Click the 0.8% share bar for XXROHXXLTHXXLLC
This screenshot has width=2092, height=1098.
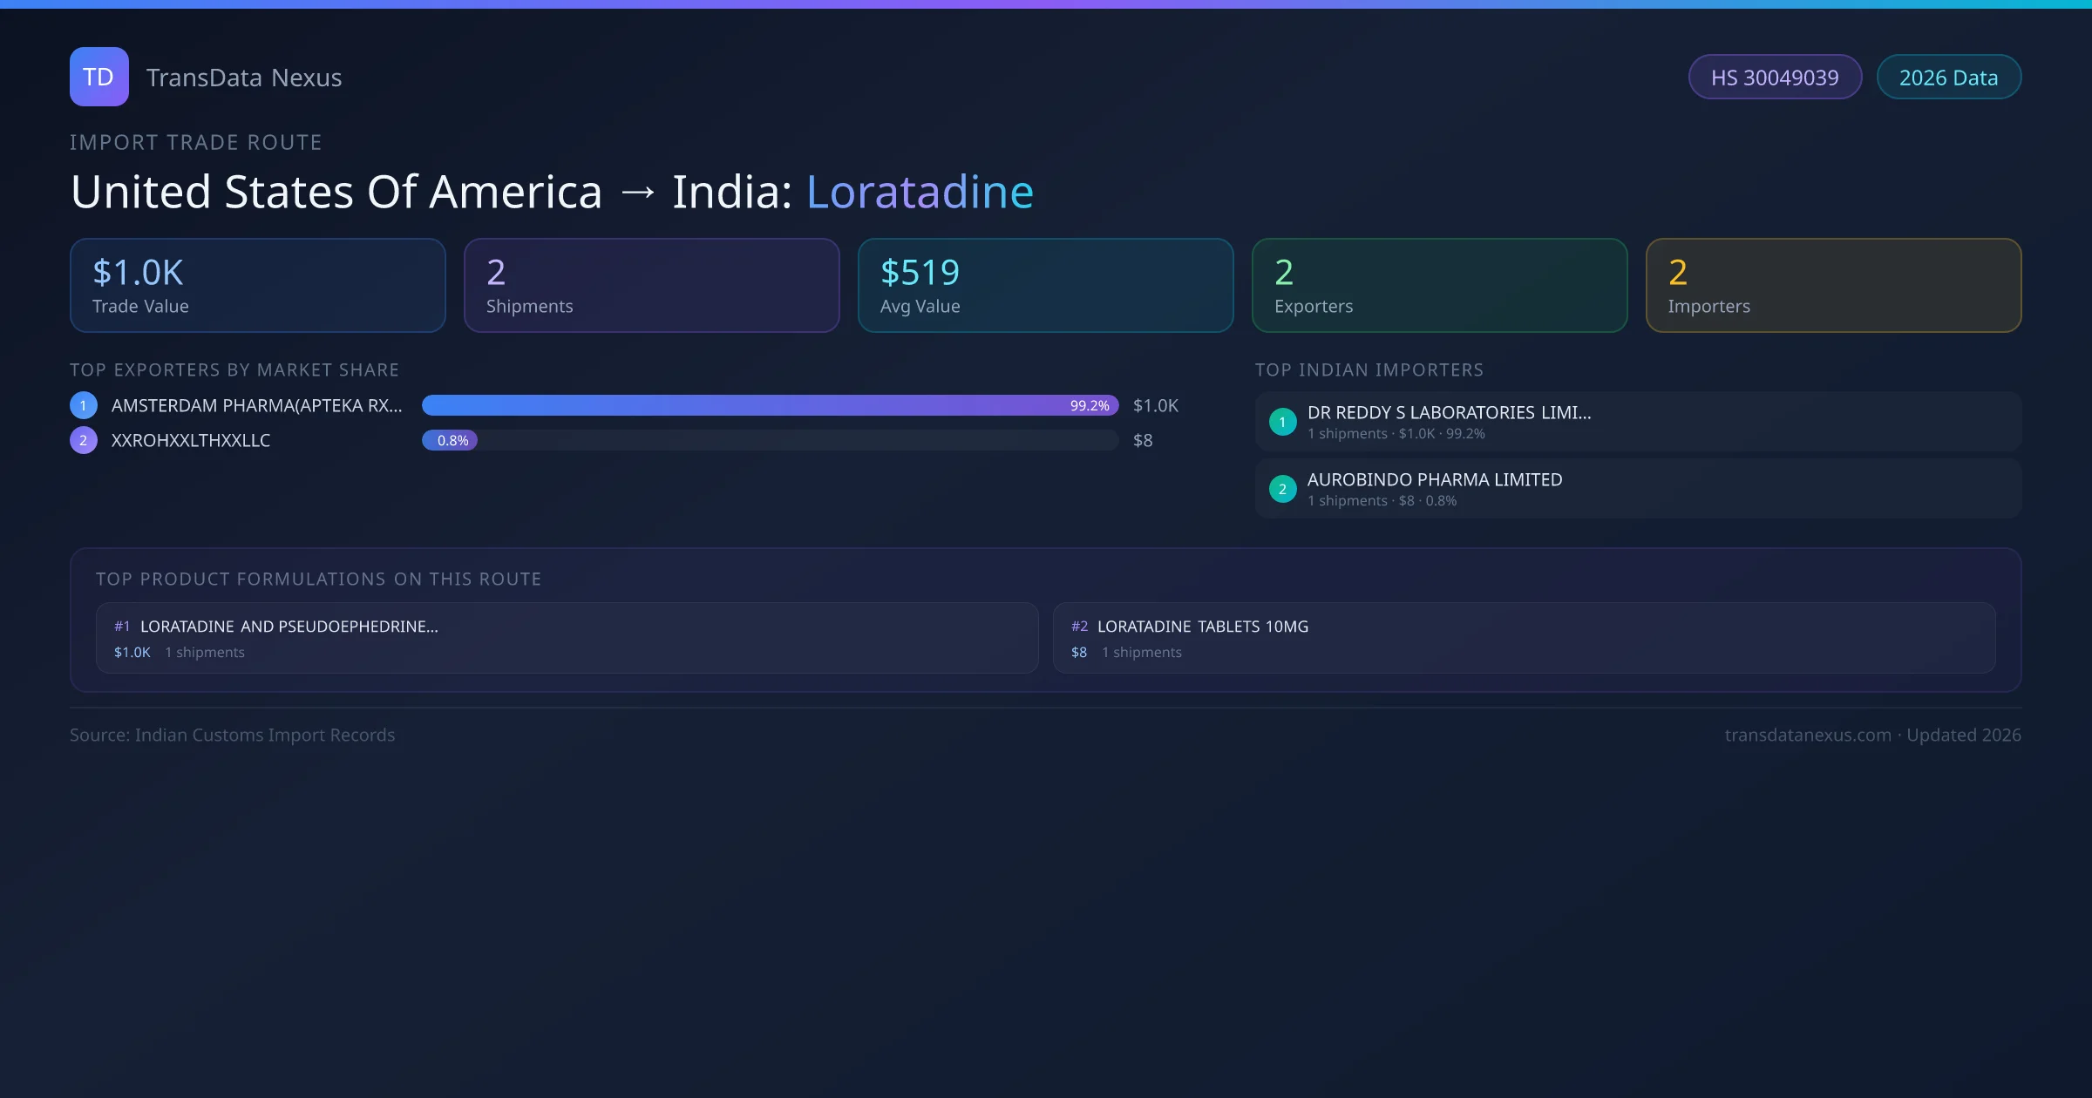click(x=450, y=440)
